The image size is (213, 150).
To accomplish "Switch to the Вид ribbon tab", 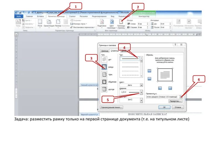I will pyautogui.click(x=113, y=16).
